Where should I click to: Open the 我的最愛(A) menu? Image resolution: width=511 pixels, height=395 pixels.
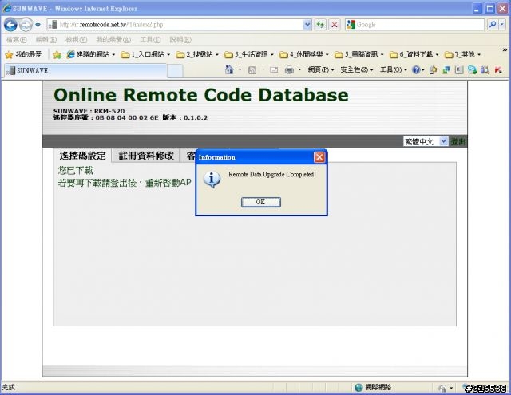(x=113, y=40)
